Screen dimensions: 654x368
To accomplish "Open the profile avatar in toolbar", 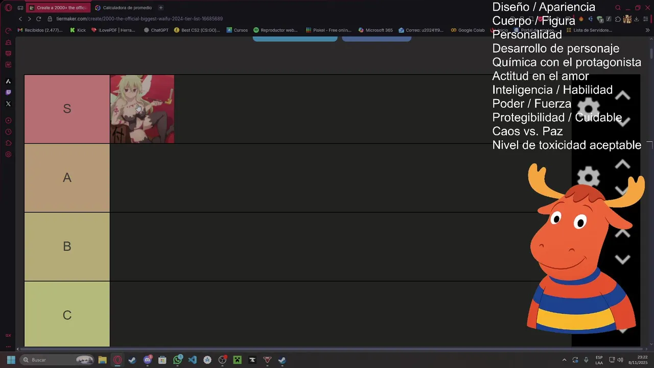I will coord(627,19).
